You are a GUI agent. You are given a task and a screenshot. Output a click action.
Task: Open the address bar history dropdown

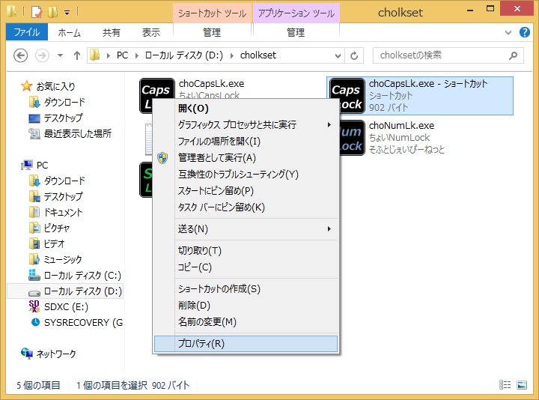pos(338,55)
